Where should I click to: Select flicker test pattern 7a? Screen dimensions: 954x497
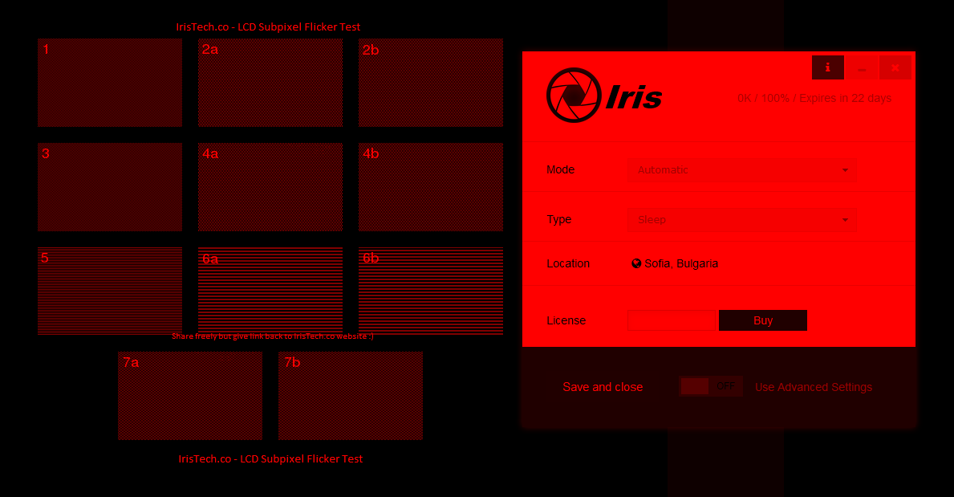190,396
